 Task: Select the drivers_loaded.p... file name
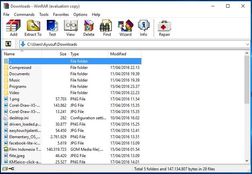25,124
